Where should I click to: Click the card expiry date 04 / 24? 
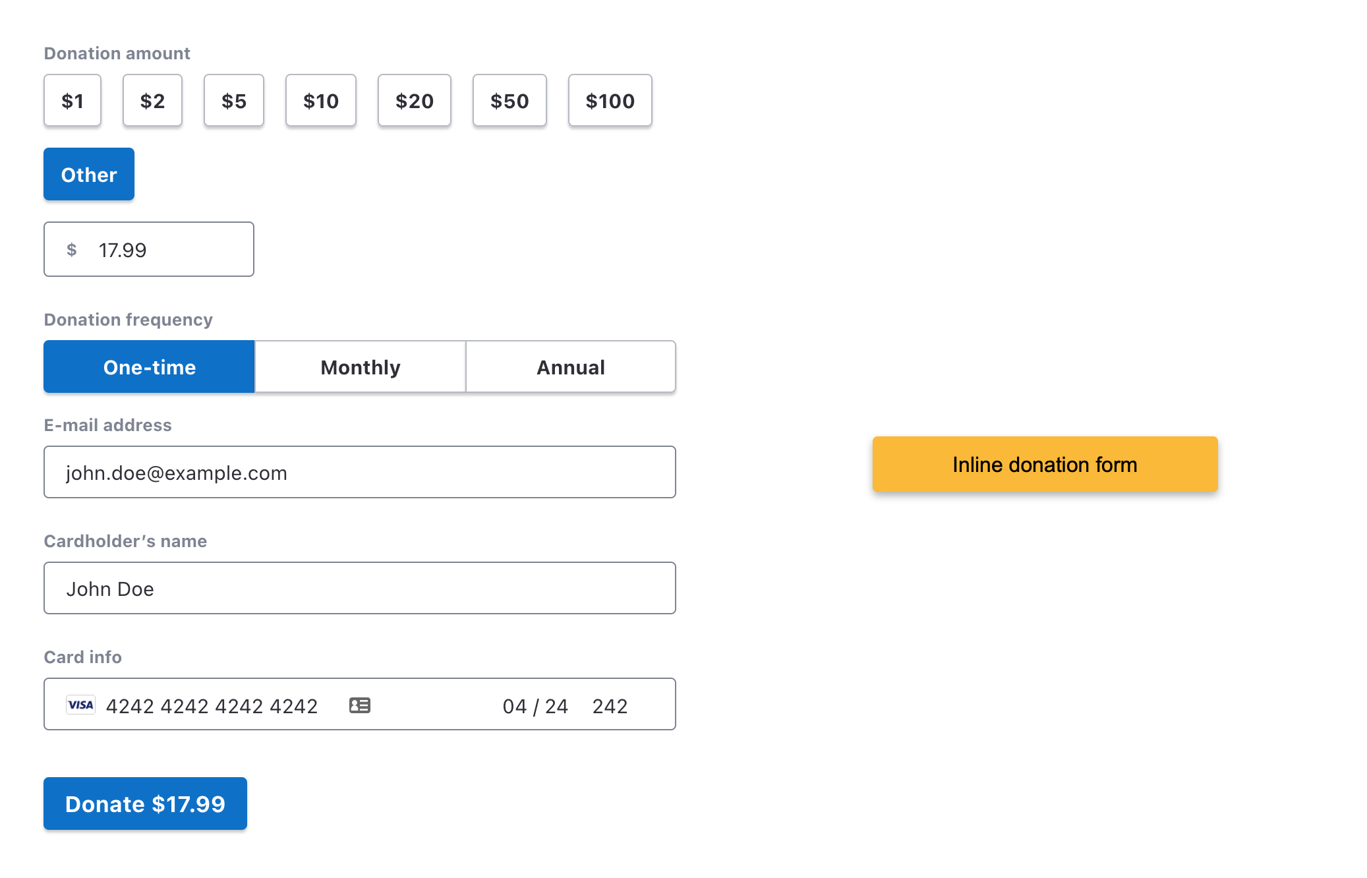pyautogui.click(x=535, y=706)
